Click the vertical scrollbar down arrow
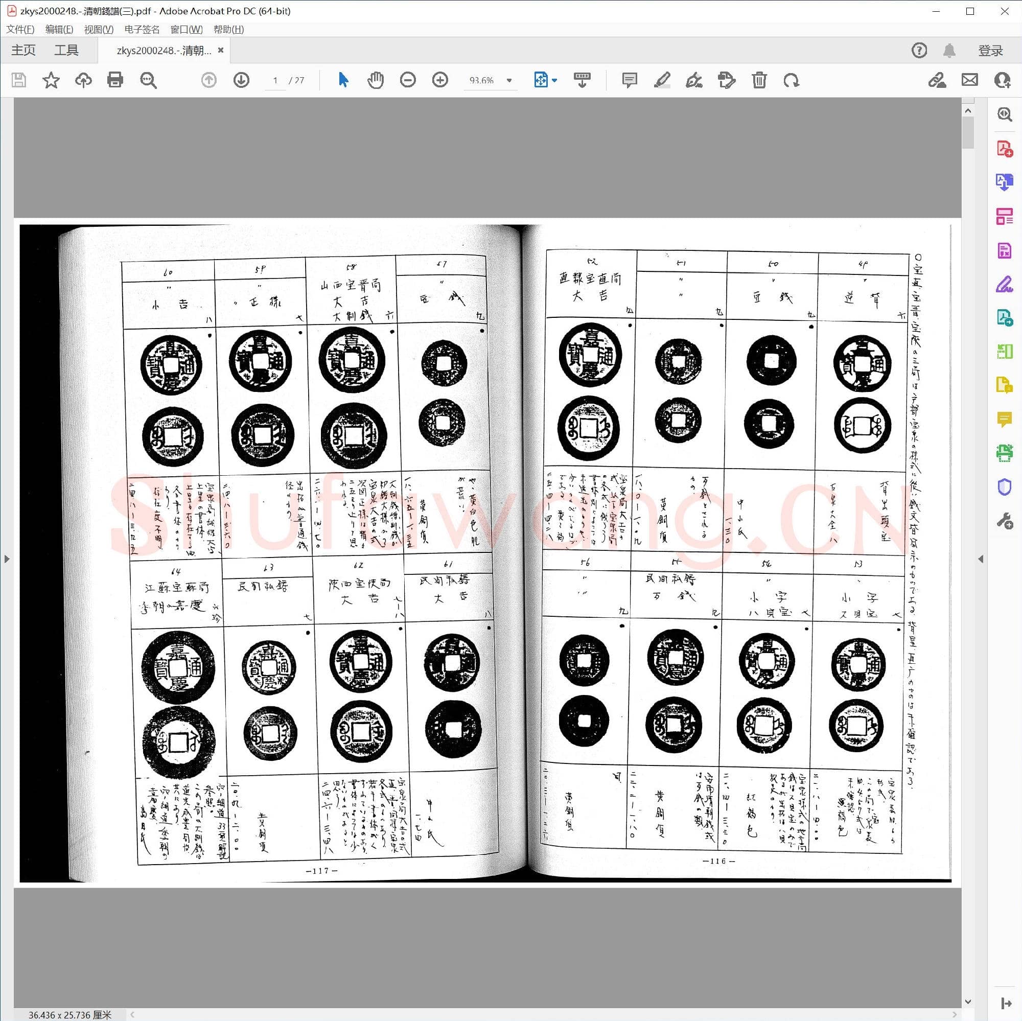This screenshot has height=1021, width=1022. 967,1001
